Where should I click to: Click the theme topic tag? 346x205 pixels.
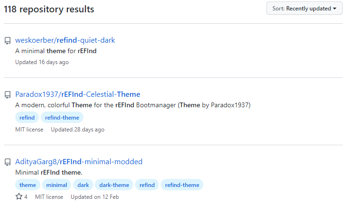[x=27, y=185]
